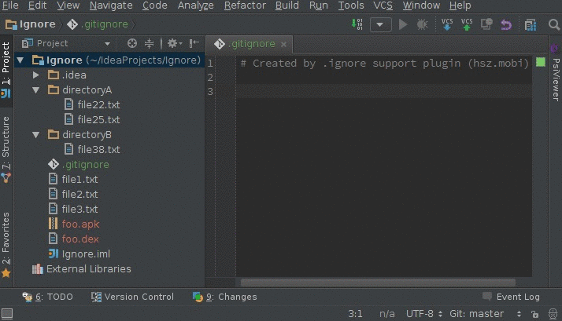The width and height of the screenshot is (562, 321).
Task: Open the 6: TODO tool window
Action: (48, 297)
